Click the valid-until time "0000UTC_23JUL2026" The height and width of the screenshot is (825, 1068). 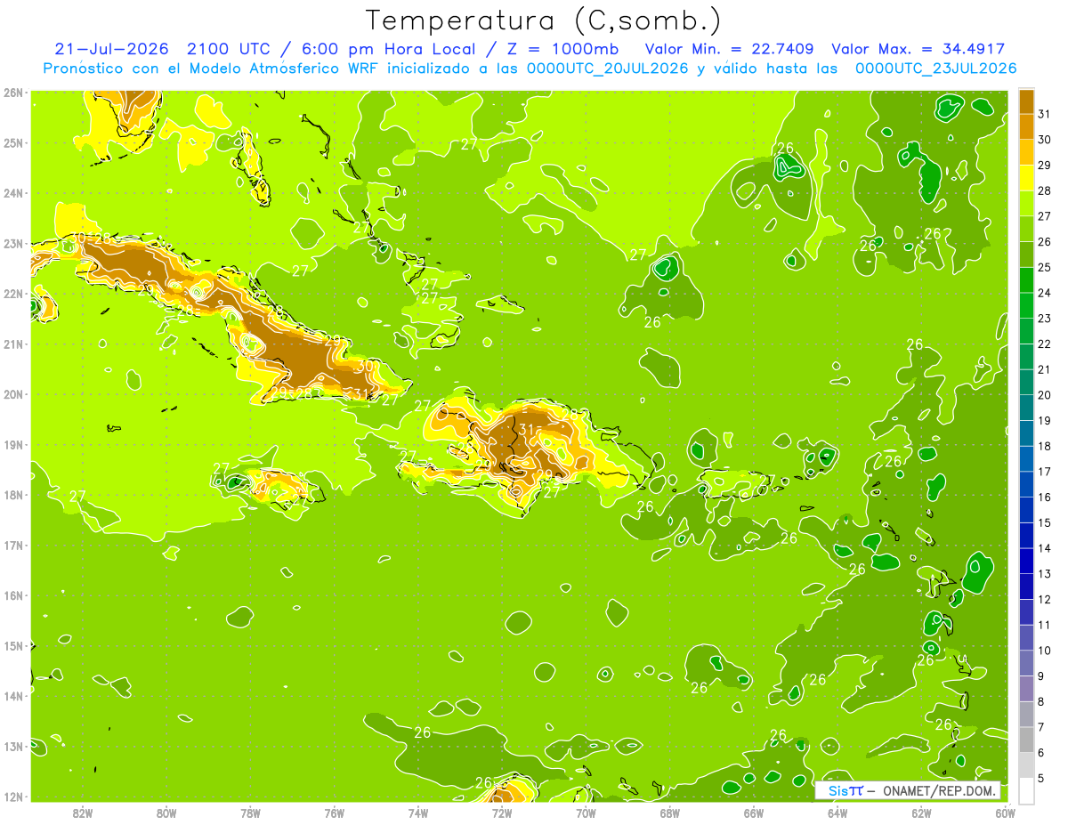pos(935,69)
